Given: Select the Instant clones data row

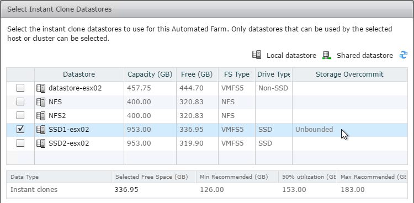Looking at the screenshot, I should coord(207,190).
